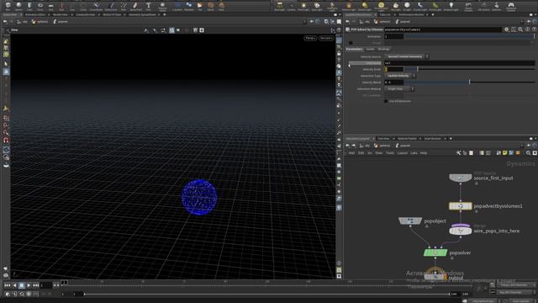Open the Advection Method dropdown

pyautogui.click(x=399, y=89)
